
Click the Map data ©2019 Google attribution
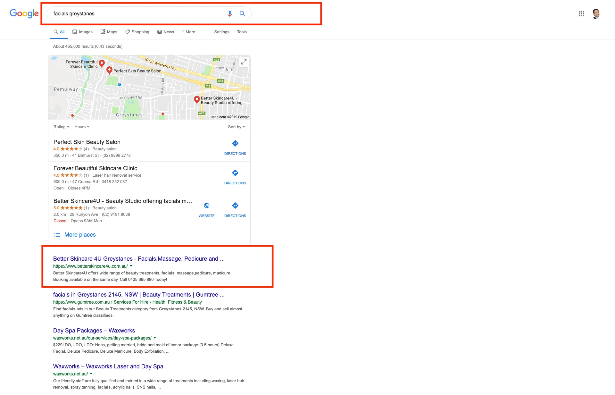click(x=230, y=117)
